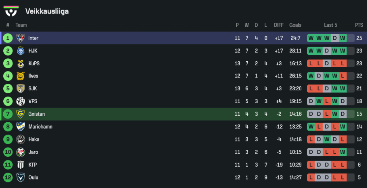
Task: Click the KuPS team crest
Action: point(20,64)
